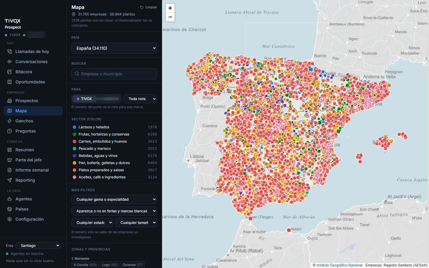The width and height of the screenshot is (429, 268).
Task: Open Prospectos building icon
Action: [x=10, y=101]
